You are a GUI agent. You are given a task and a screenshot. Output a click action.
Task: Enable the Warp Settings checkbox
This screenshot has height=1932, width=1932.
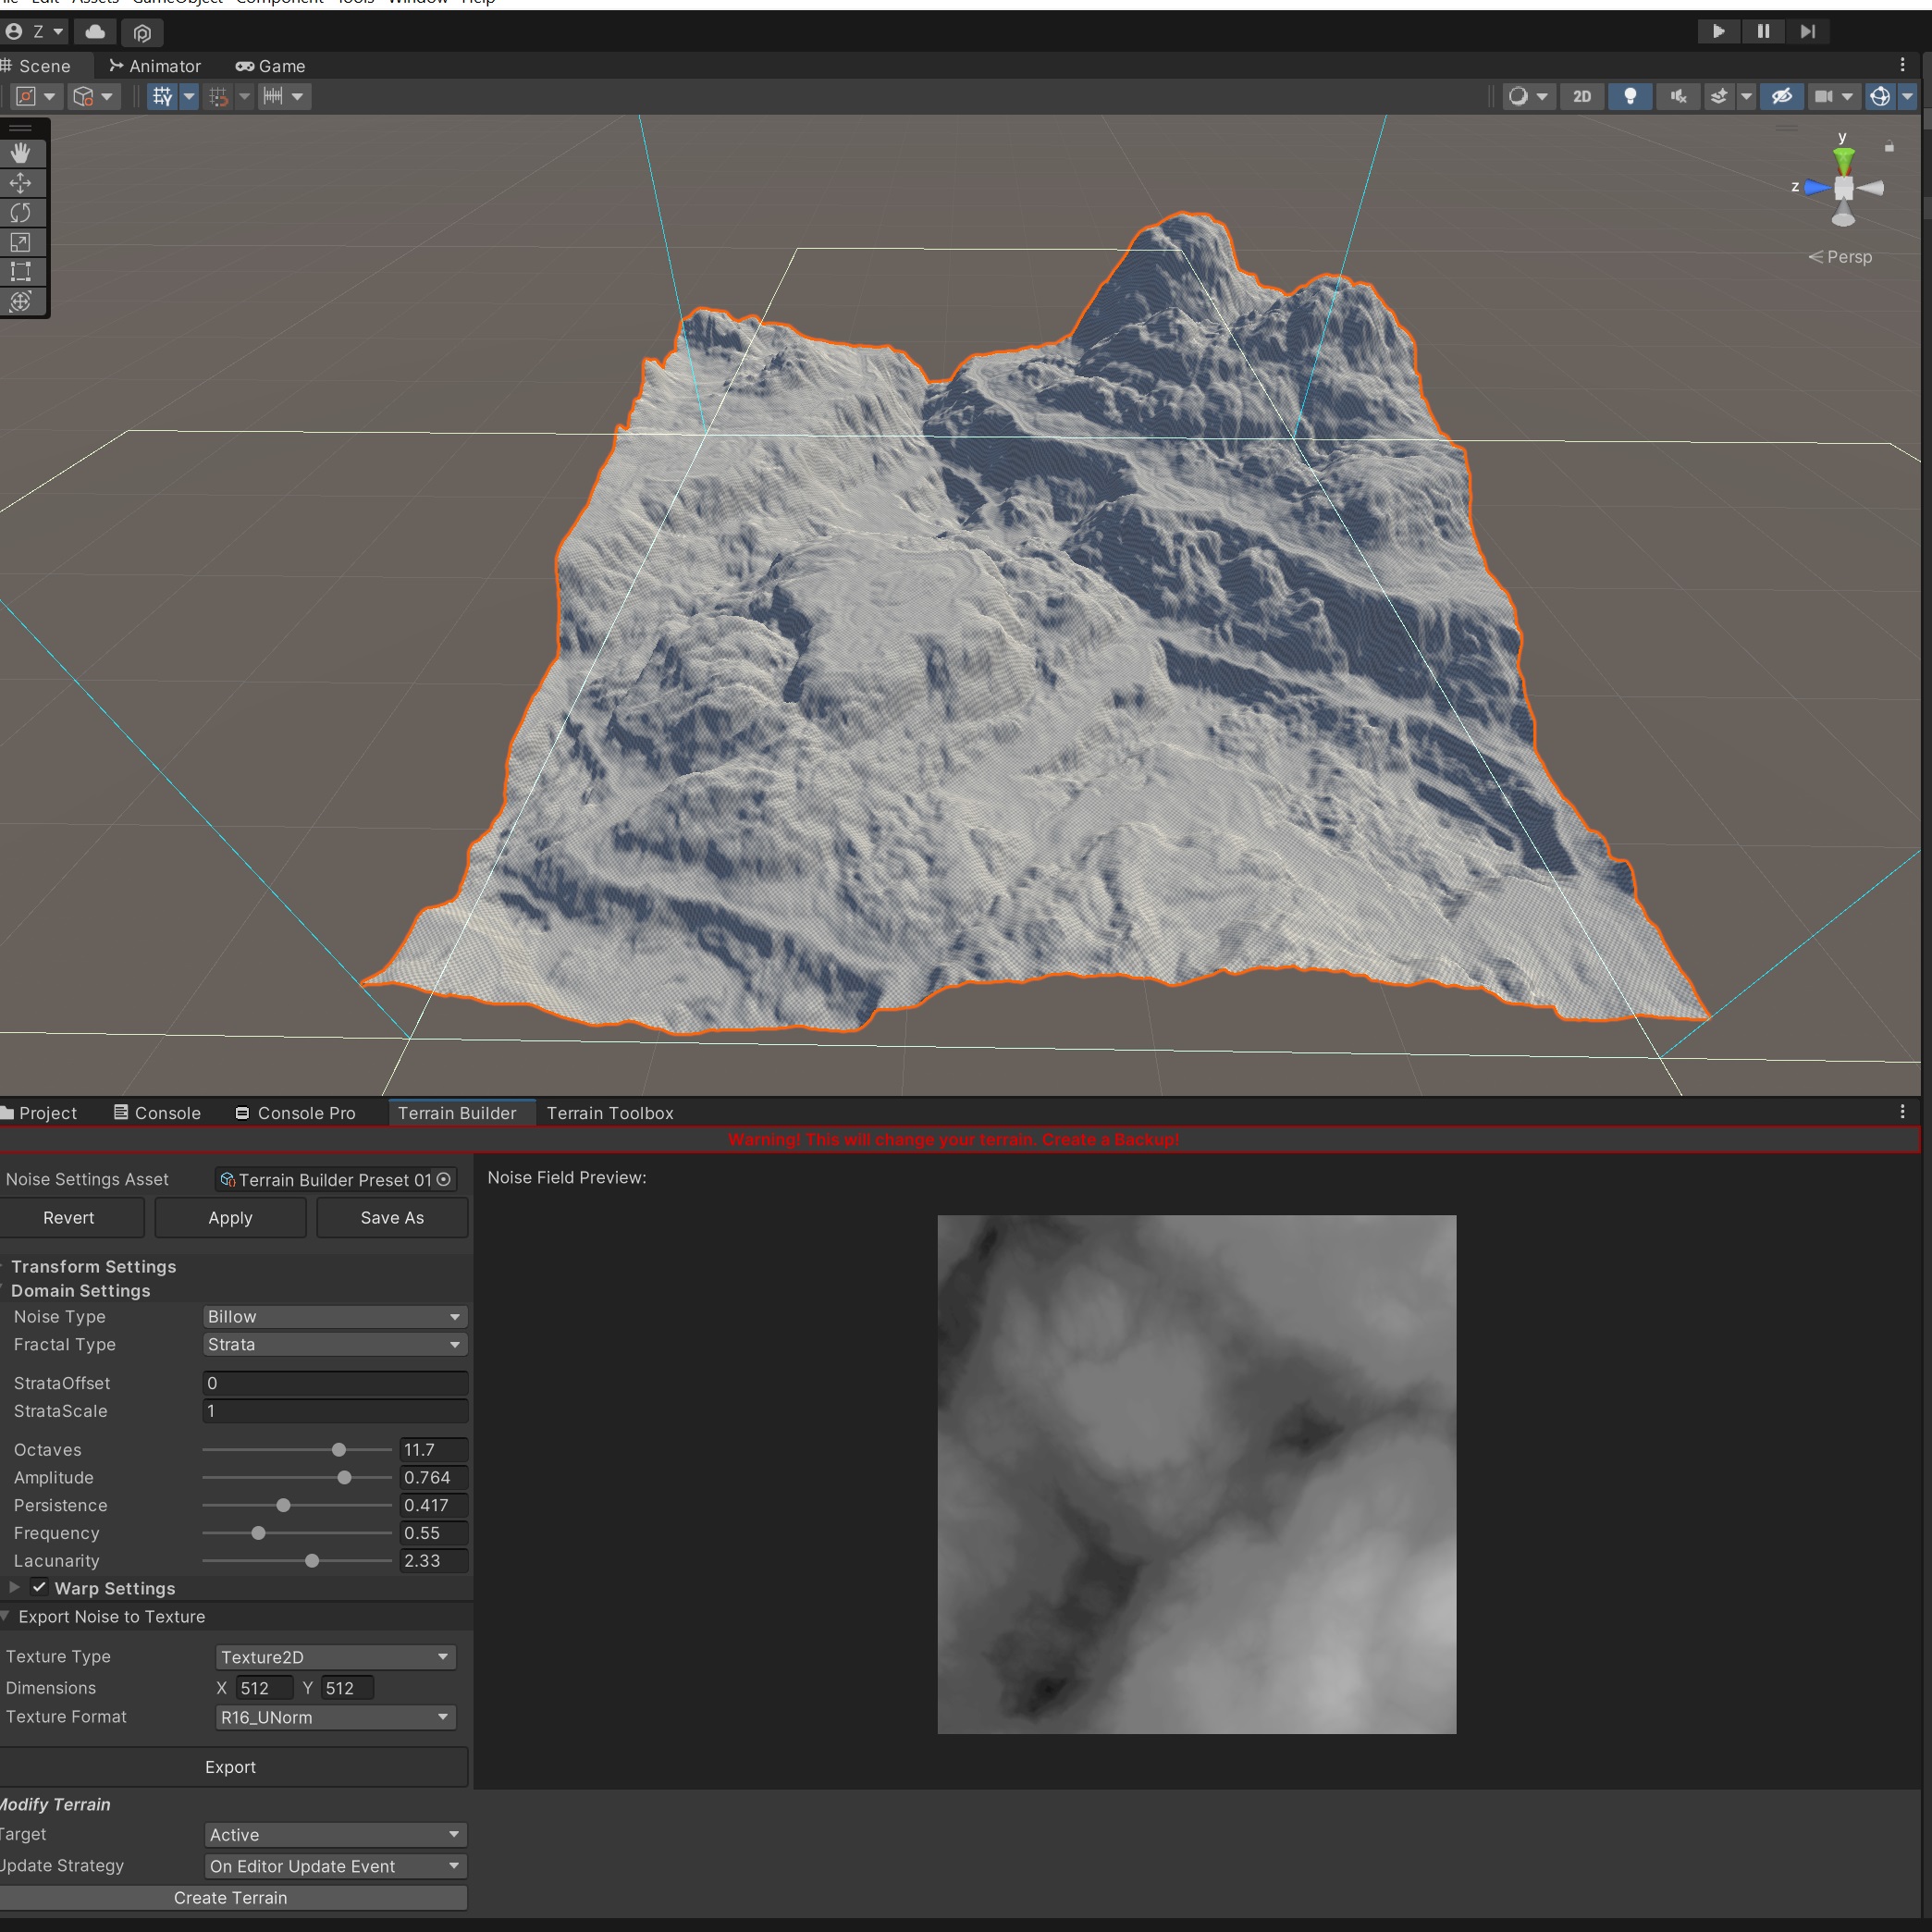point(39,1587)
